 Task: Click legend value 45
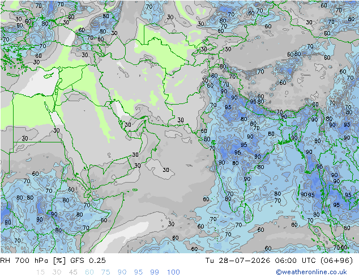[73, 272]
